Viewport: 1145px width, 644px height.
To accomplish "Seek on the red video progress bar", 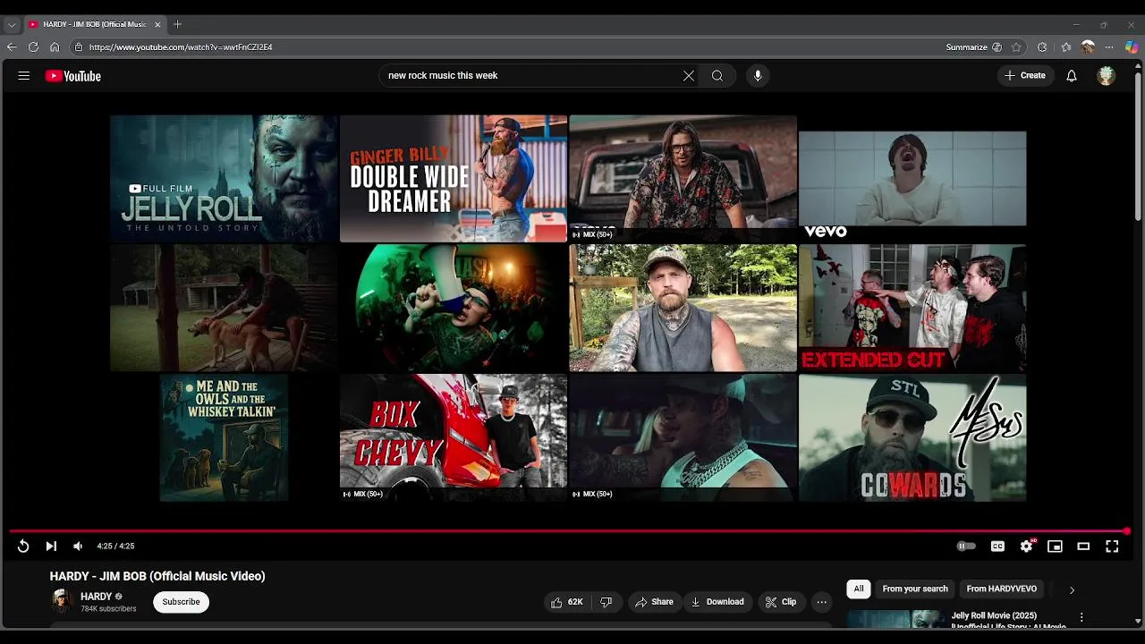I will tap(569, 531).
